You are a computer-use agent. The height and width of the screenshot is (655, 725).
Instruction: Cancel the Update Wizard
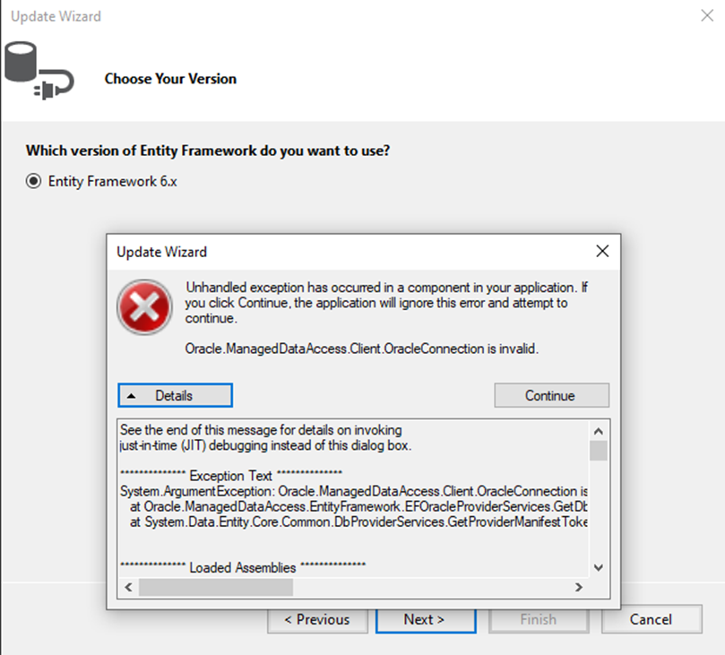(651, 619)
